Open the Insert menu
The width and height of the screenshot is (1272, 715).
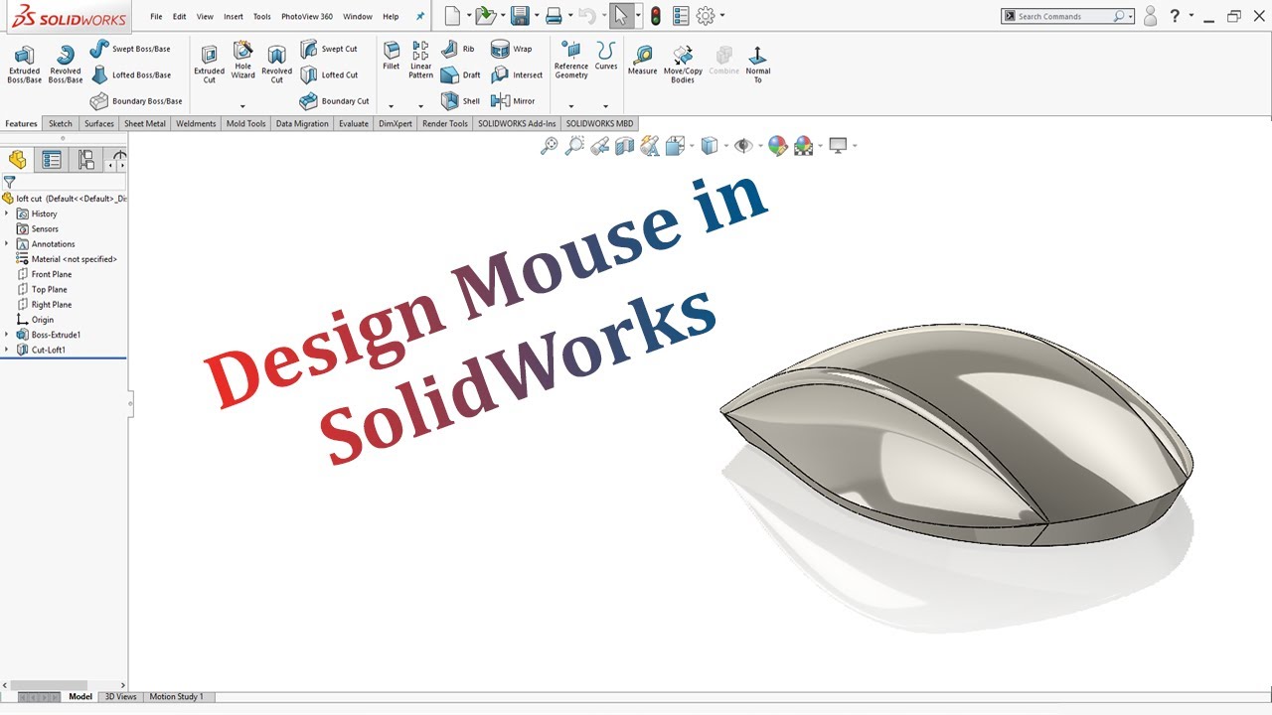point(234,17)
